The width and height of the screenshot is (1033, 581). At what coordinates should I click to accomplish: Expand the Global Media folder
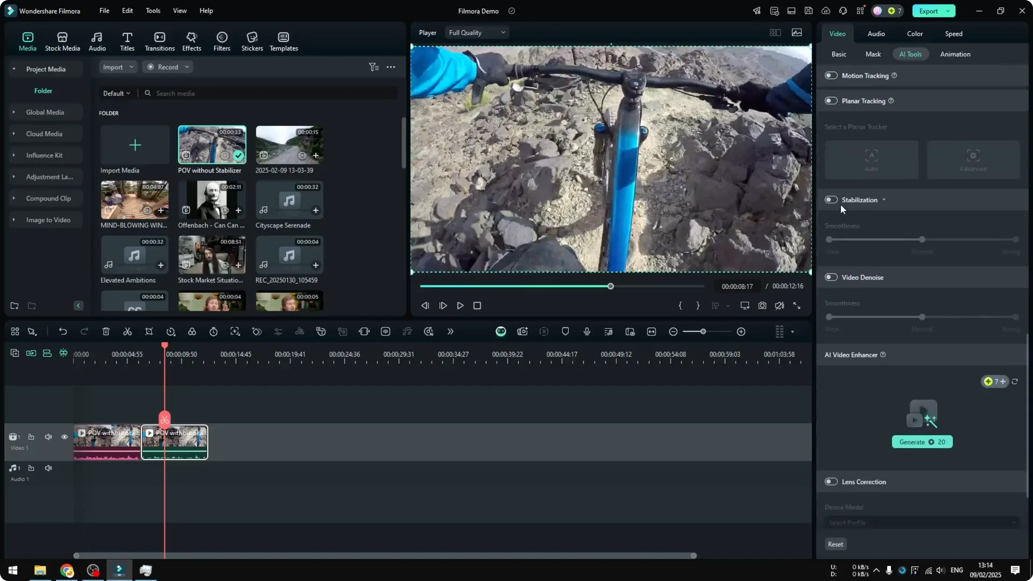tap(14, 112)
